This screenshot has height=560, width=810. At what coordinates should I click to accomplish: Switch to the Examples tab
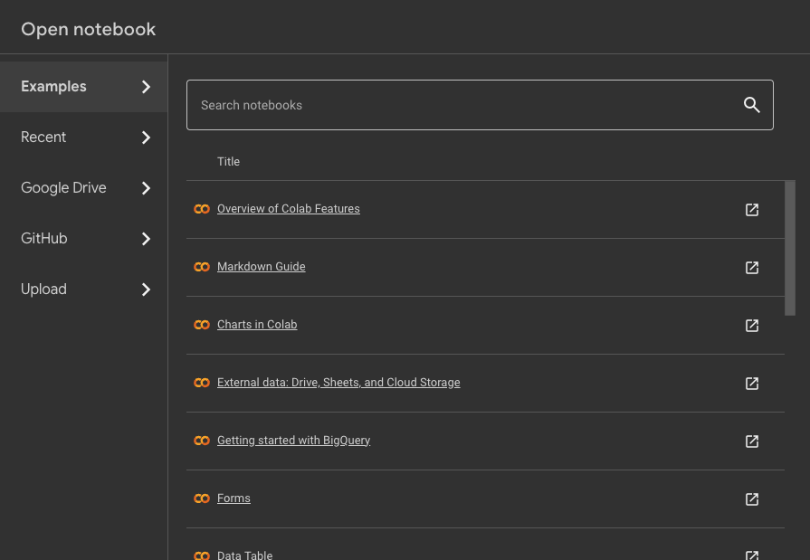(83, 87)
